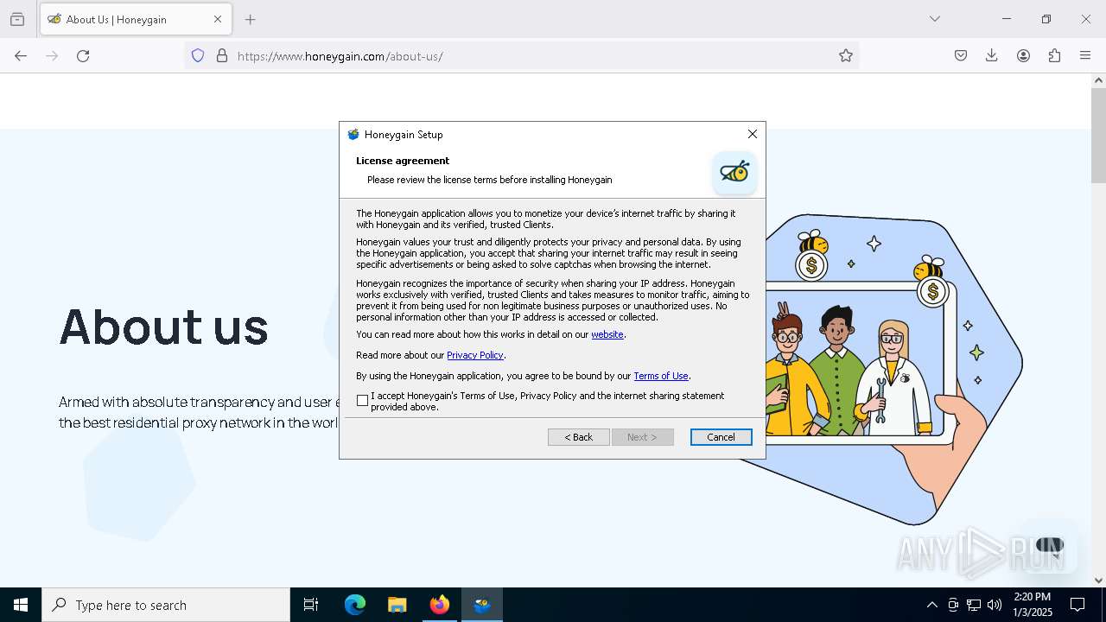
Task: Cancel the Honeygain Setup
Action: pyautogui.click(x=721, y=437)
